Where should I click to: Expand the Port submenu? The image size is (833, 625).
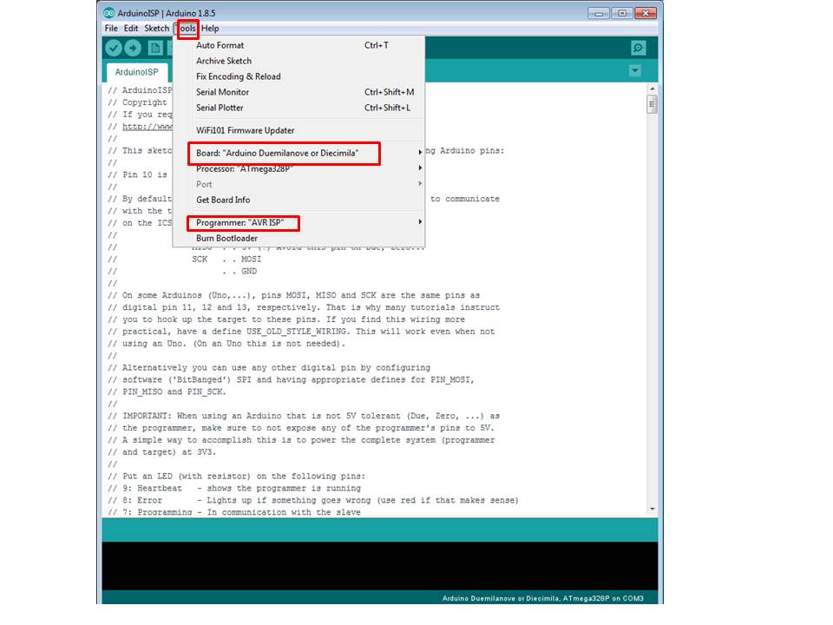pos(299,184)
